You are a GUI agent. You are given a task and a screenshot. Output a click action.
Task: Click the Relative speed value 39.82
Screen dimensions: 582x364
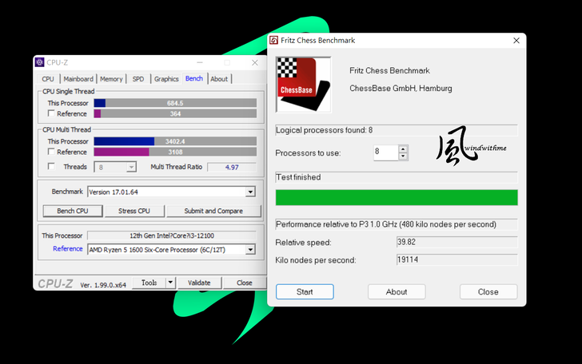(457, 242)
